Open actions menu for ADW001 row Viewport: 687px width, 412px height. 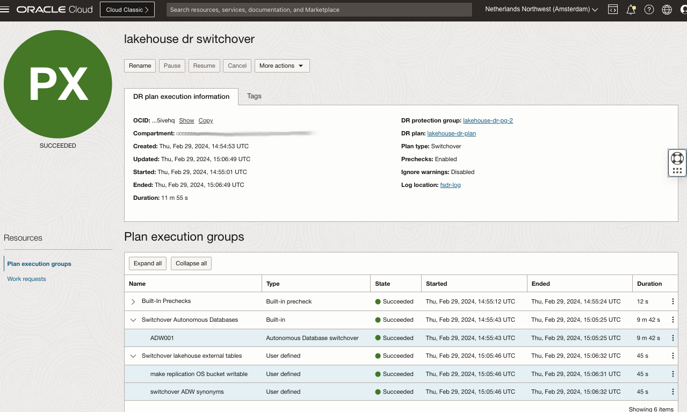(x=672, y=338)
